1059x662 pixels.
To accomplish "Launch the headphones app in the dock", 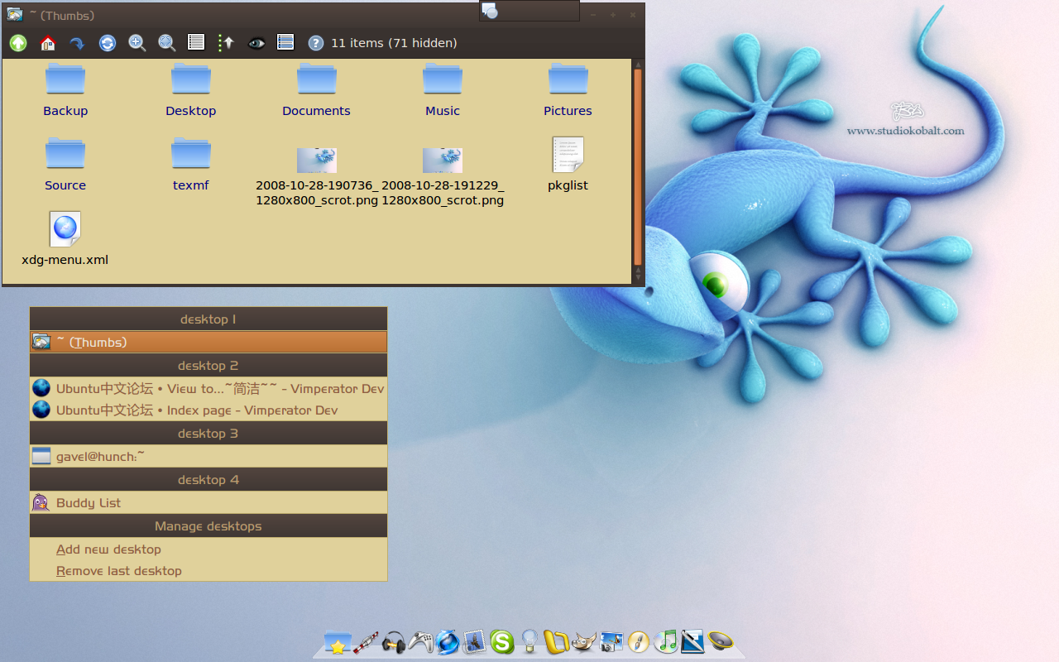I will 393,642.
